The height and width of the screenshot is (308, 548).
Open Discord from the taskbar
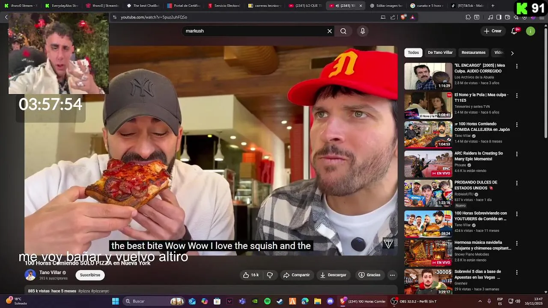tap(330, 301)
